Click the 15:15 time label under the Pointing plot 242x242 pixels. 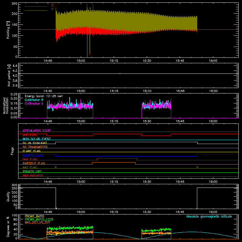[x=114, y=61]
